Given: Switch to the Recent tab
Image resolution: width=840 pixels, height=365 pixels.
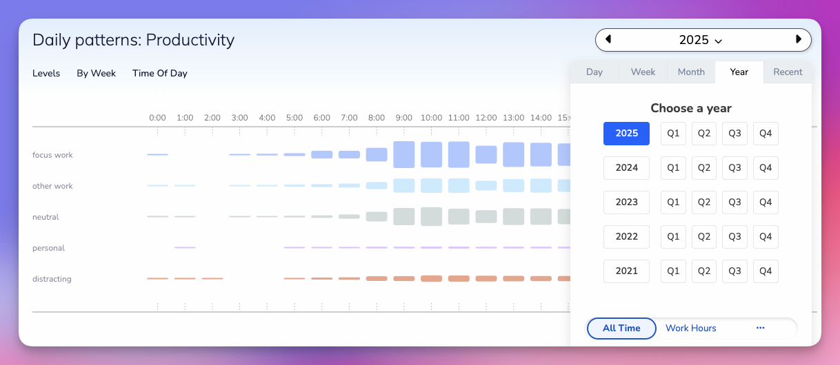Looking at the screenshot, I should coord(788,72).
